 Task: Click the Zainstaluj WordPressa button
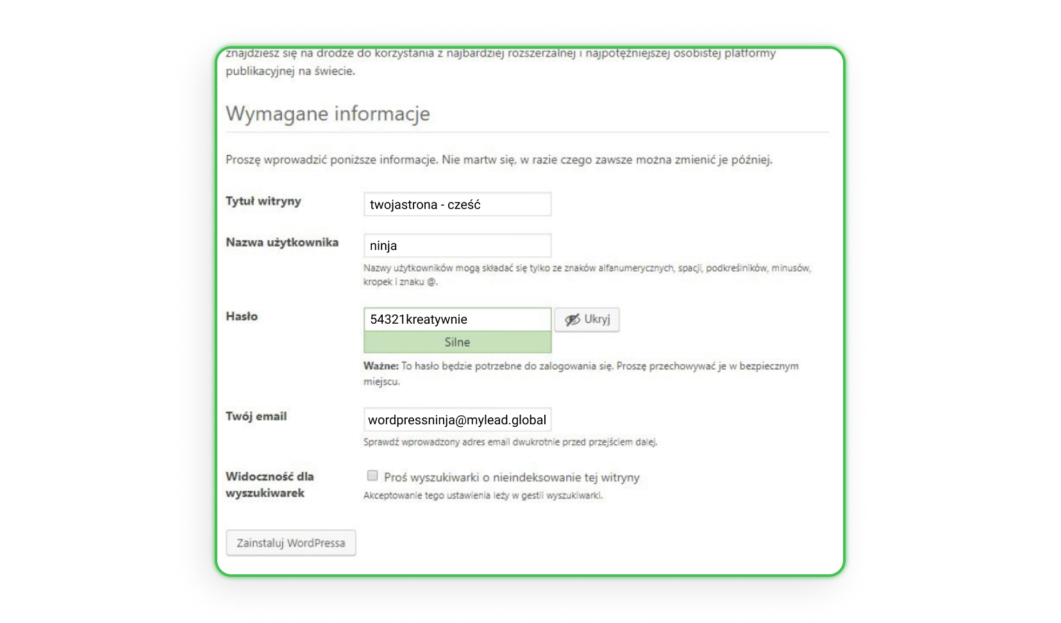point(290,543)
